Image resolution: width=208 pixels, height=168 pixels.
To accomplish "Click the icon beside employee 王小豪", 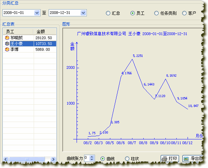I will pyautogui.click(x=7, y=44).
